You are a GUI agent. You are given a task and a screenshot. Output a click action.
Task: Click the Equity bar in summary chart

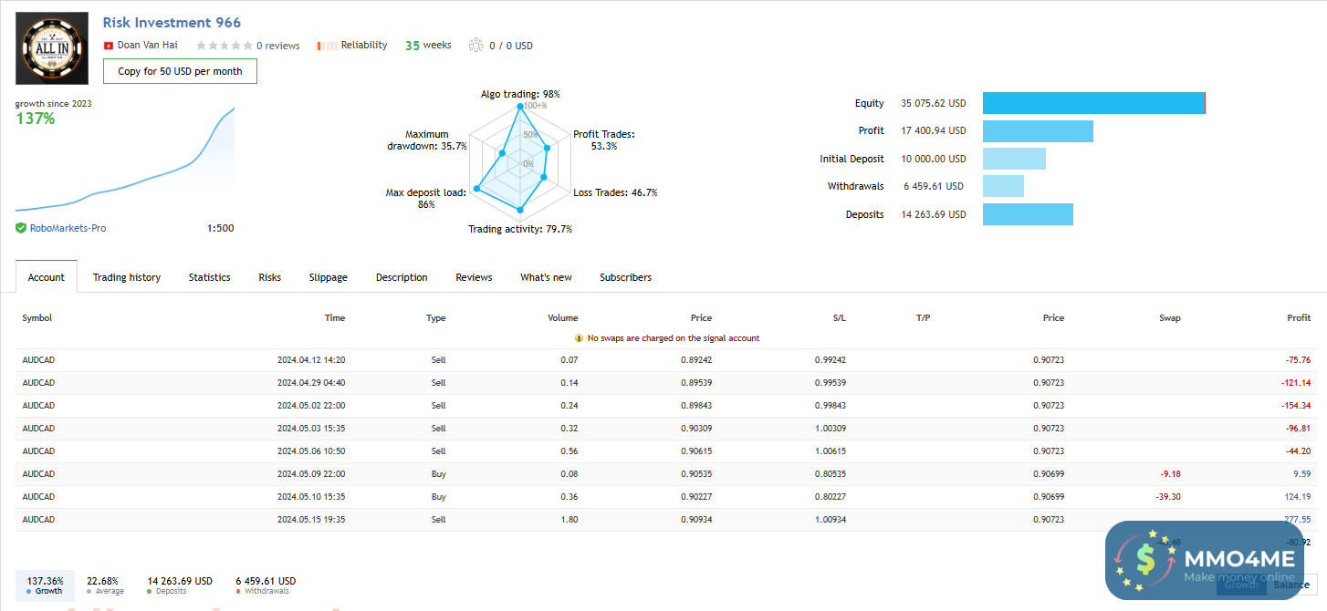tap(1093, 103)
